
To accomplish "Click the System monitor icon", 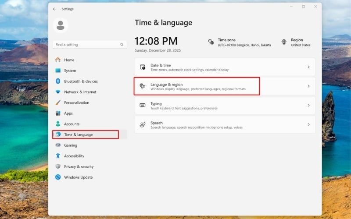I will 58,71.
